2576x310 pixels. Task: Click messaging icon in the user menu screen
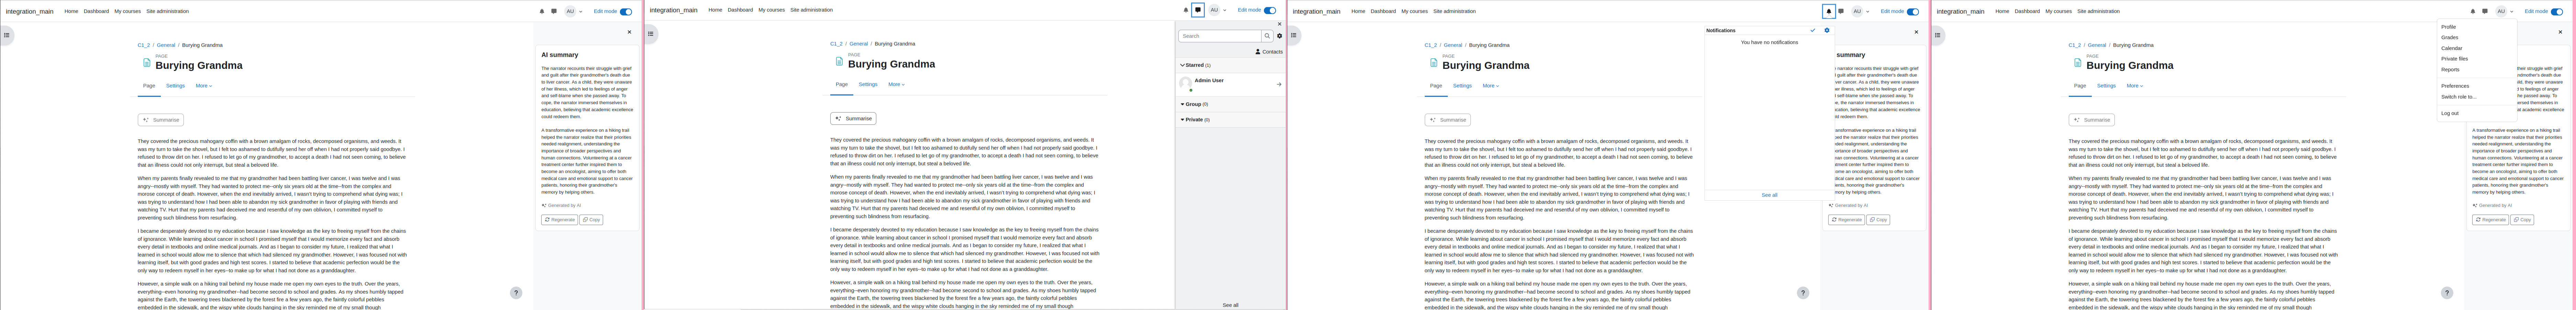[x=2485, y=11]
